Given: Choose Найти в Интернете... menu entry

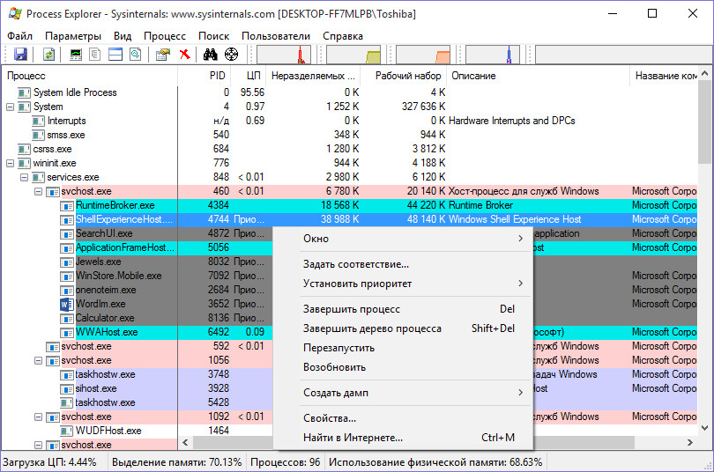Looking at the screenshot, I should coord(403,438).
